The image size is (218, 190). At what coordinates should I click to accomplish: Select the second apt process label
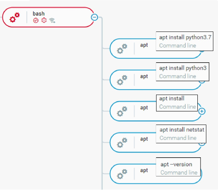(x=144, y=76)
